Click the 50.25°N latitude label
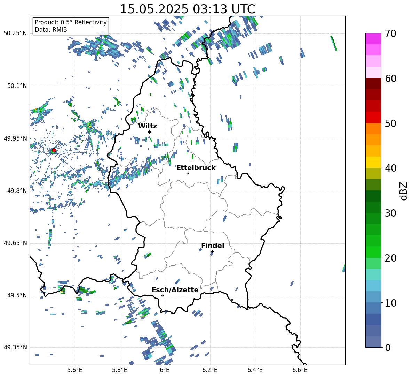The height and width of the screenshot is (377, 412). [15, 33]
